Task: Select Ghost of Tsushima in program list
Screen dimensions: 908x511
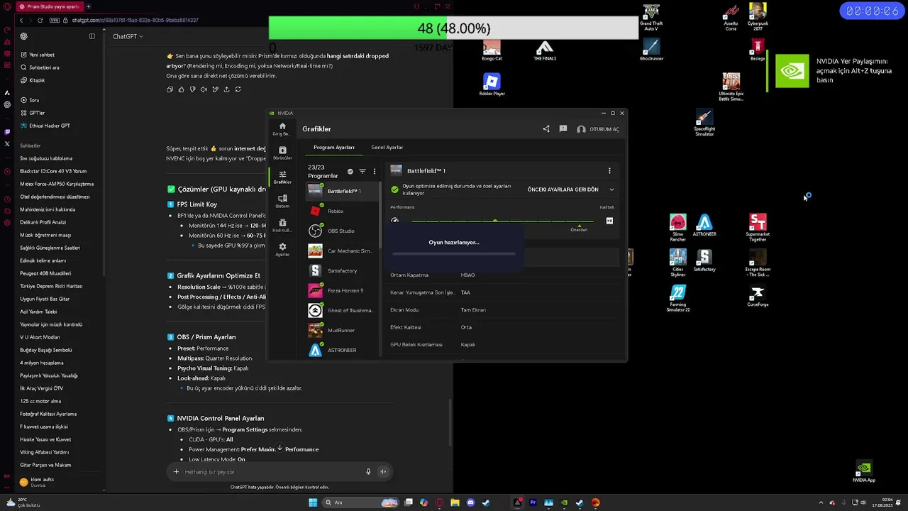Action: tap(343, 310)
